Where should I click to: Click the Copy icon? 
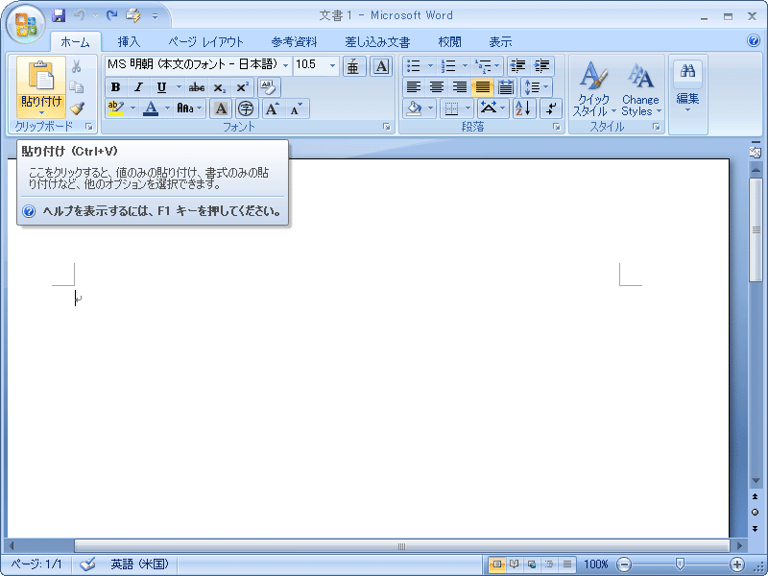[x=77, y=86]
